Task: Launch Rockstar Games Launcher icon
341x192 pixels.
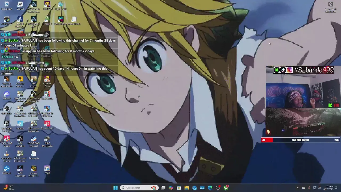Action: (x=20, y=82)
